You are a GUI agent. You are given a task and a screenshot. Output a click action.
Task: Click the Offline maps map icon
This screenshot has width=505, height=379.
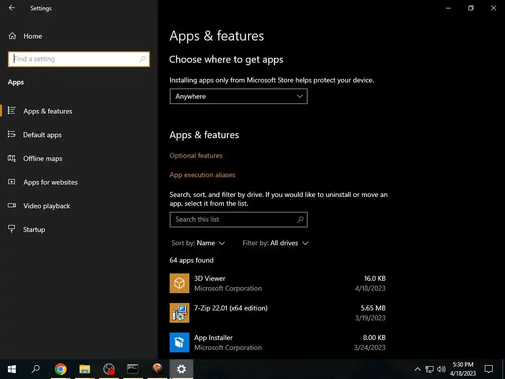tap(12, 158)
